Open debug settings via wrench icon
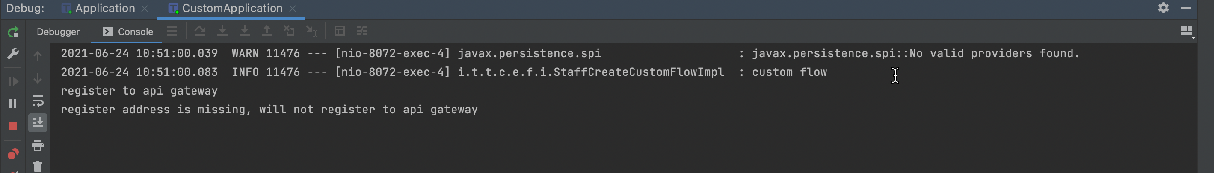 pos(13,55)
